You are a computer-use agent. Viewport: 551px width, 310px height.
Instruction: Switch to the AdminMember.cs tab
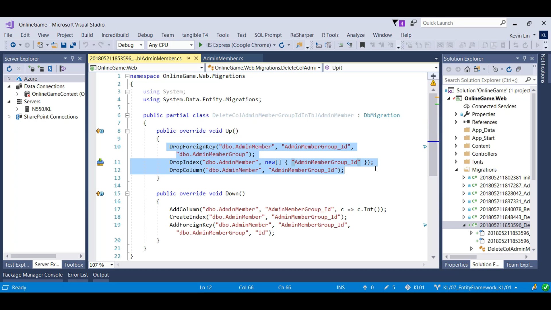pos(223,58)
